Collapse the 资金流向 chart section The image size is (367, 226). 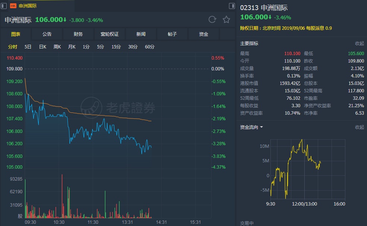(x=359, y=127)
